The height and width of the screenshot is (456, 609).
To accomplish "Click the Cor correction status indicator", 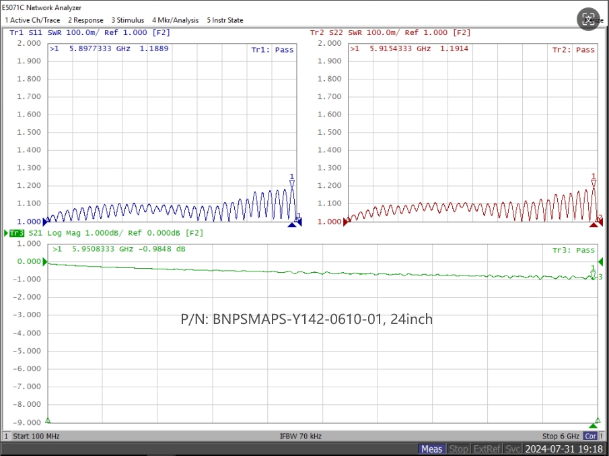I will click(590, 436).
